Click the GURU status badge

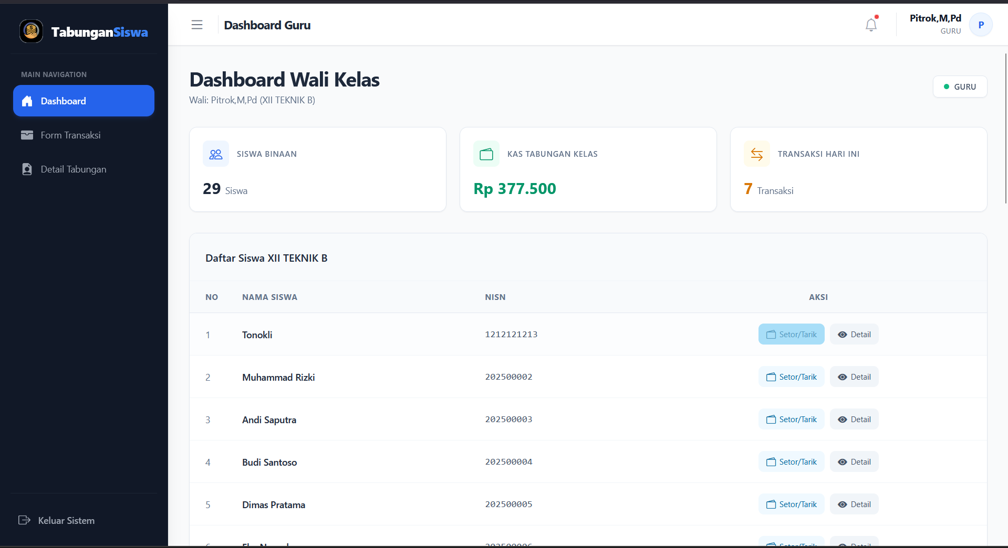click(960, 87)
